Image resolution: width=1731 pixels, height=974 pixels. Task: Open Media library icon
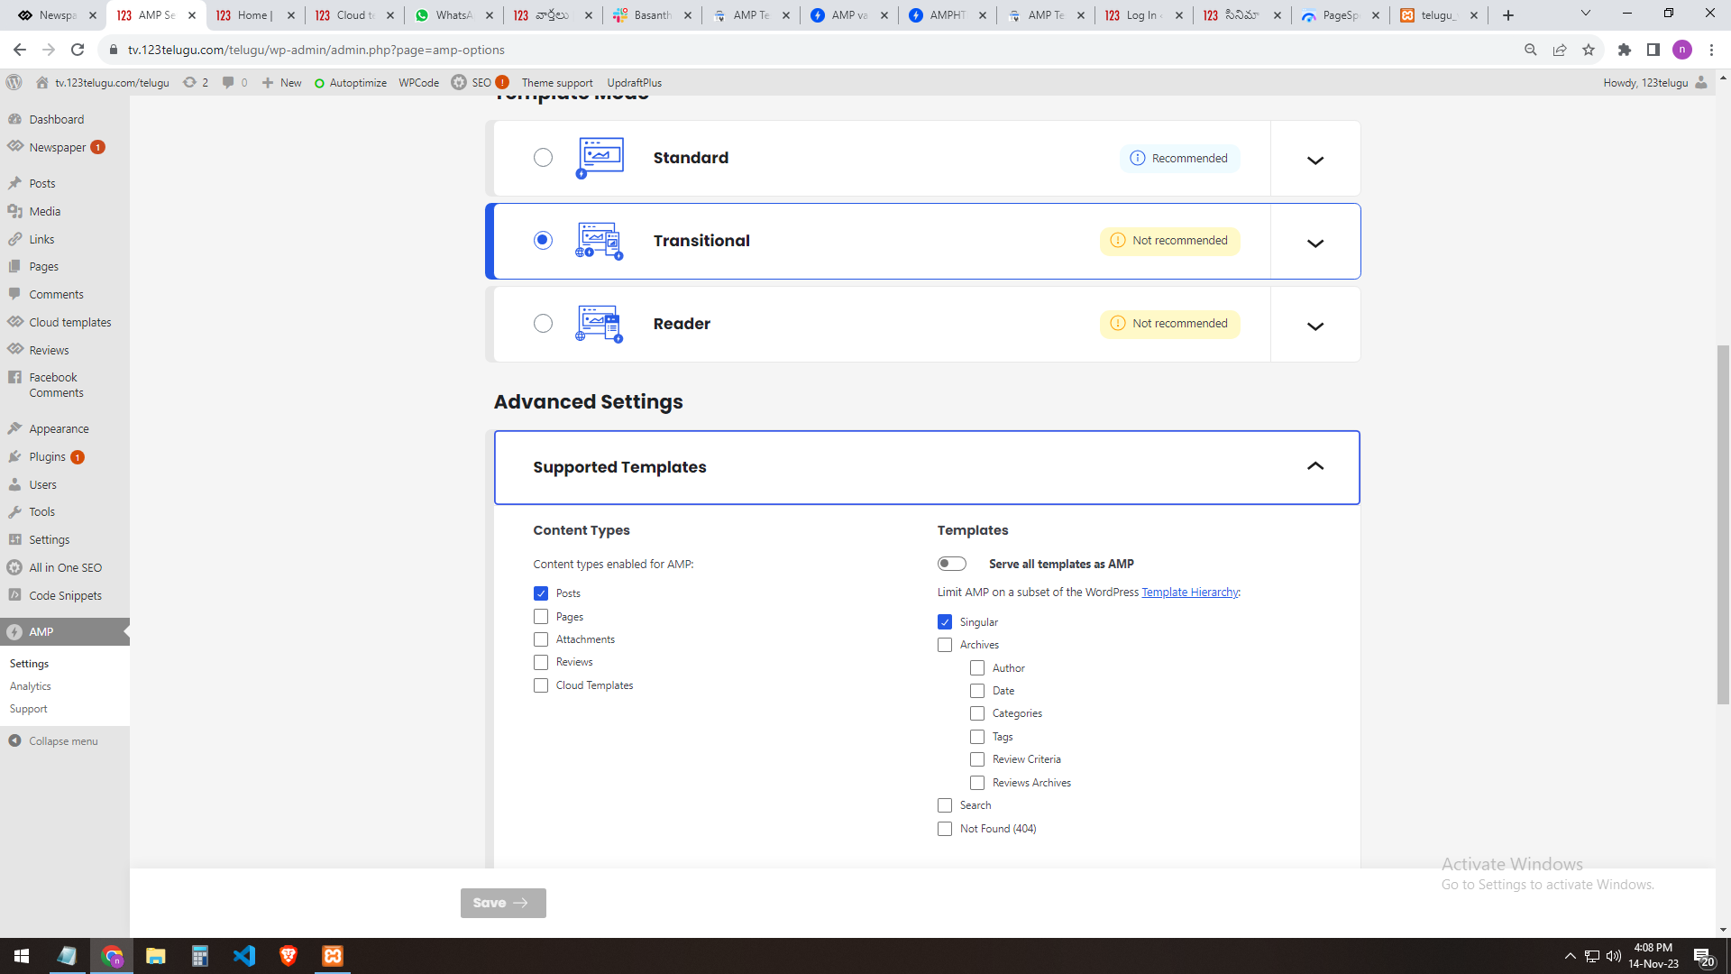click(x=14, y=211)
